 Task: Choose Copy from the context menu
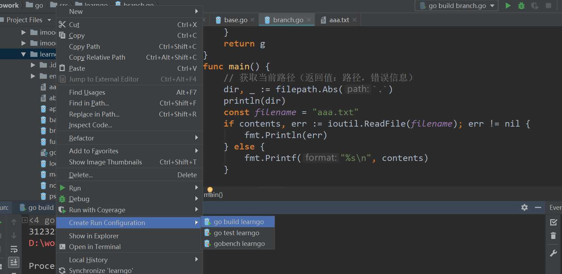129,35
